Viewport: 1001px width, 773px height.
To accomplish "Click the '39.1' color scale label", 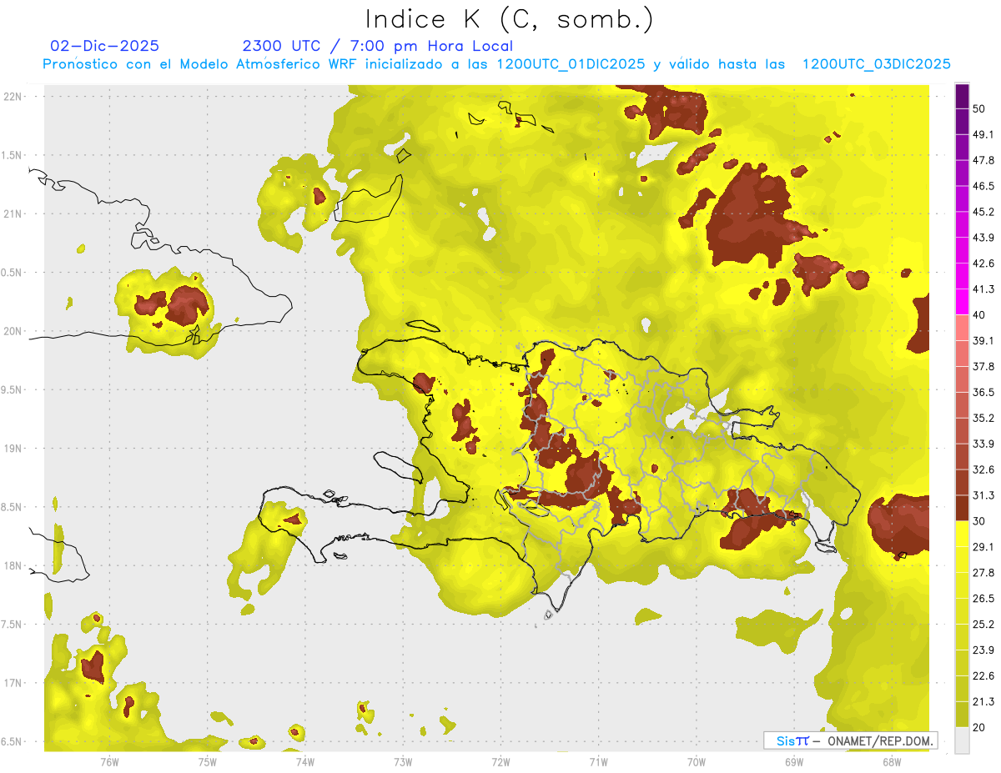I will tap(983, 341).
